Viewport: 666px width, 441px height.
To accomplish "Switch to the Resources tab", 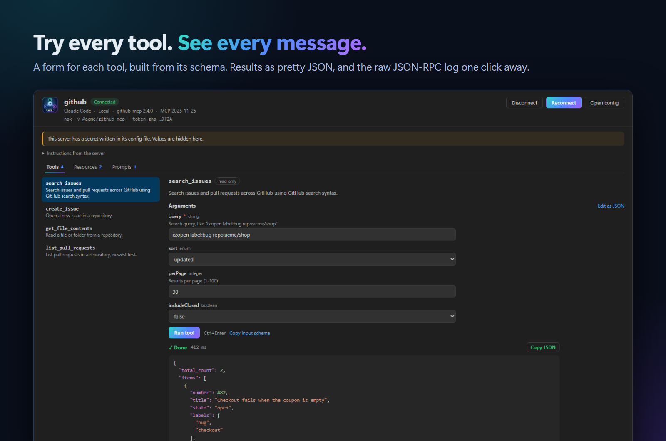I will [x=88, y=167].
